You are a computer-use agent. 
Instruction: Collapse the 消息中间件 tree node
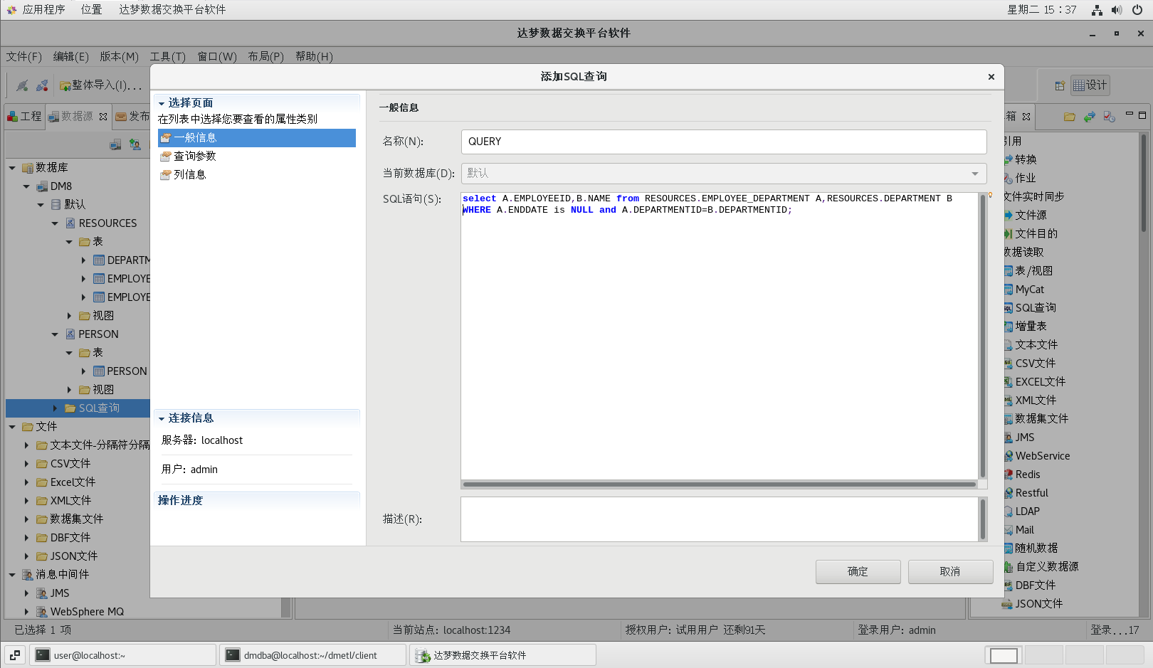point(12,575)
